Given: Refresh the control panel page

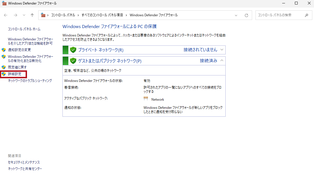Looking at the screenshot, I should (x=246, y=15).
